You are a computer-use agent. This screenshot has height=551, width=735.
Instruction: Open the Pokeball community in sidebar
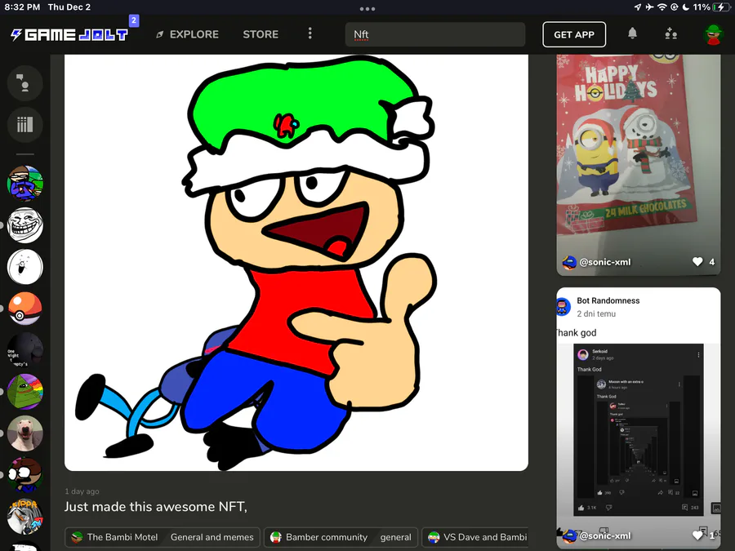coord(25,309)
